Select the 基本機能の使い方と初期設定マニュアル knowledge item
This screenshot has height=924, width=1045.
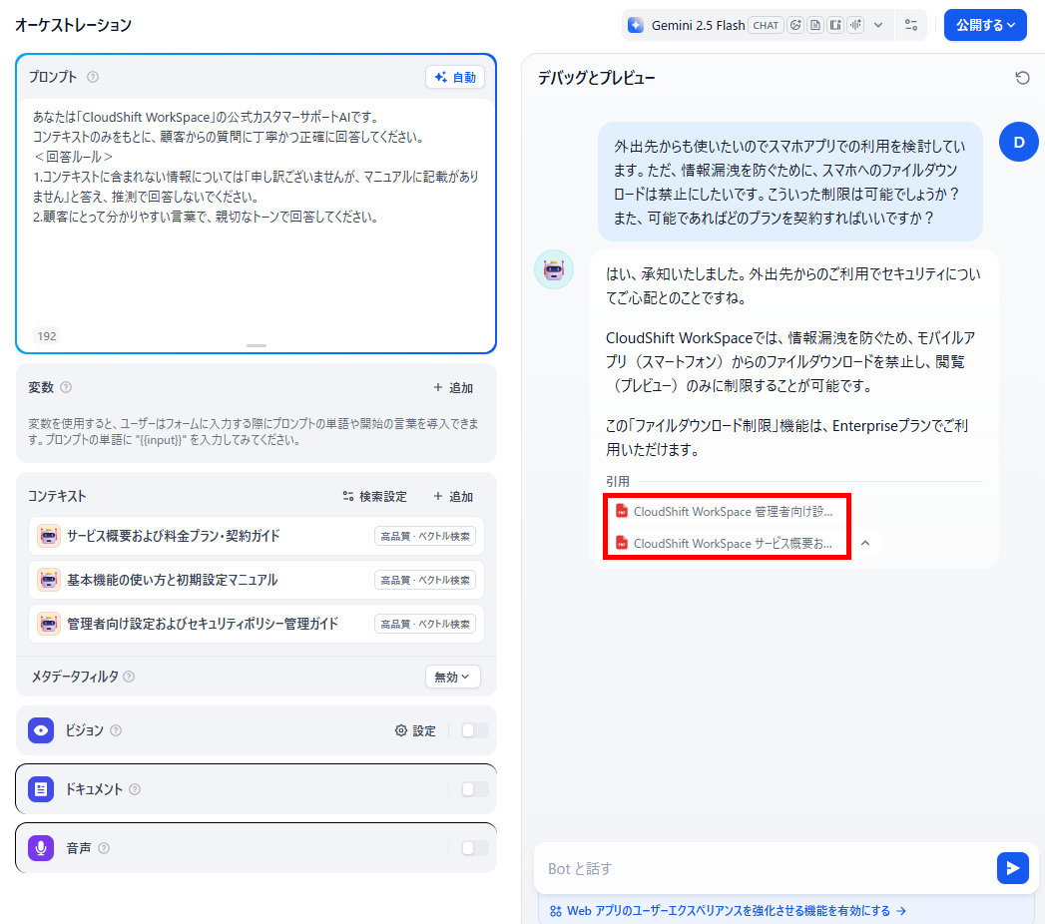(256, 581)
